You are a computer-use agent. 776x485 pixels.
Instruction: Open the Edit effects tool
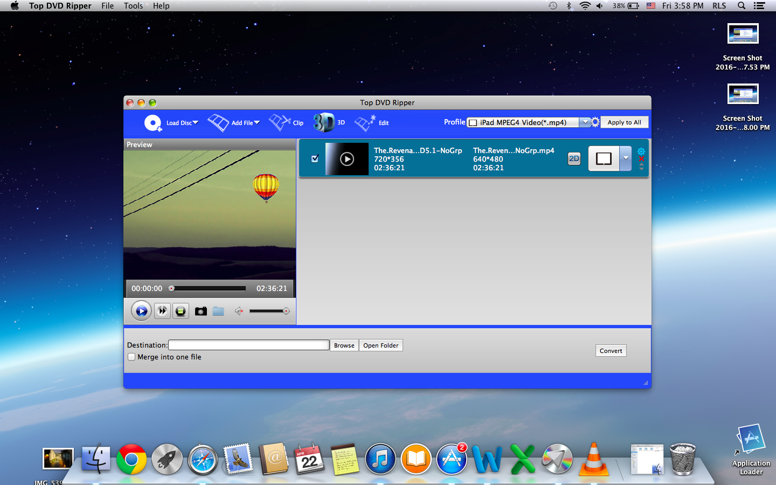pyautogui.click(x=371, y=123)
